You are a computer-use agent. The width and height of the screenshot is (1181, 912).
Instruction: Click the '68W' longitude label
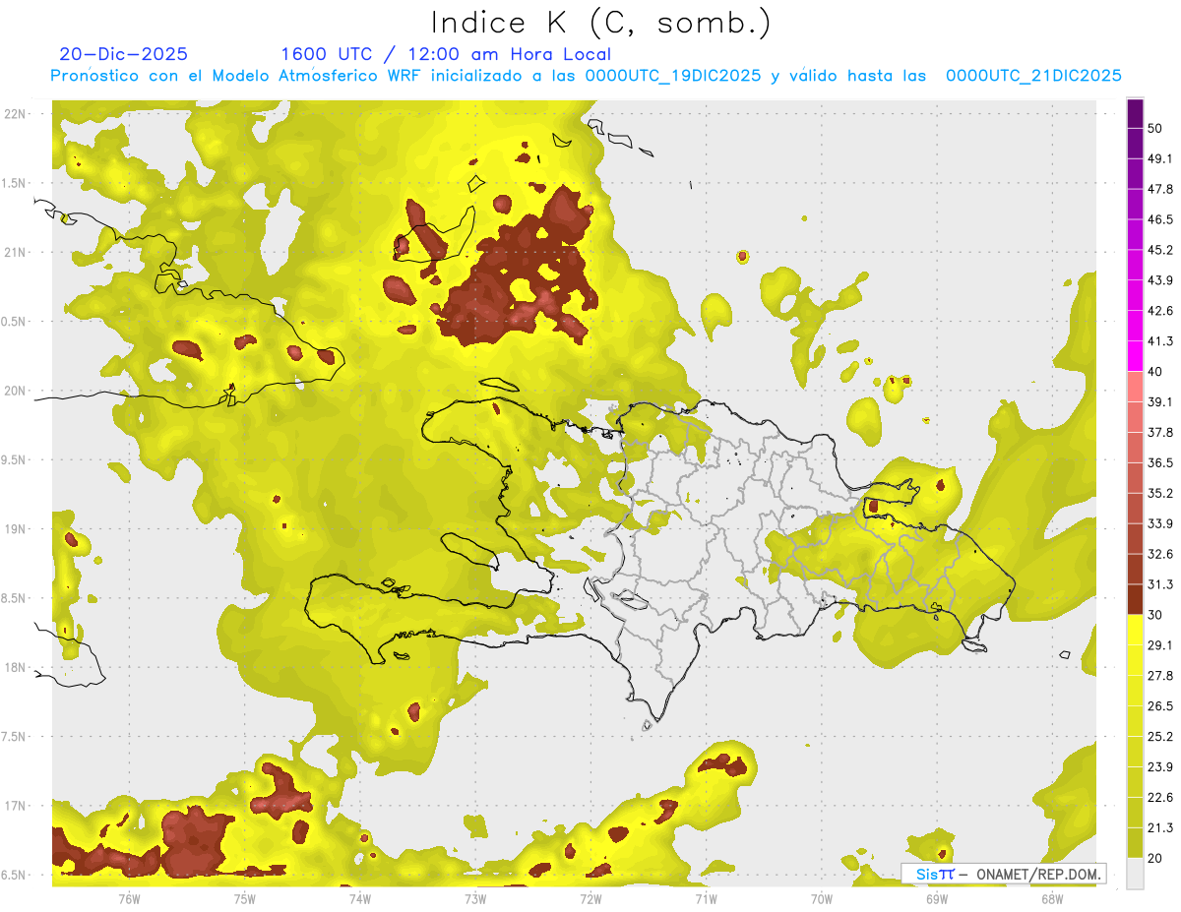point(1052,899)
